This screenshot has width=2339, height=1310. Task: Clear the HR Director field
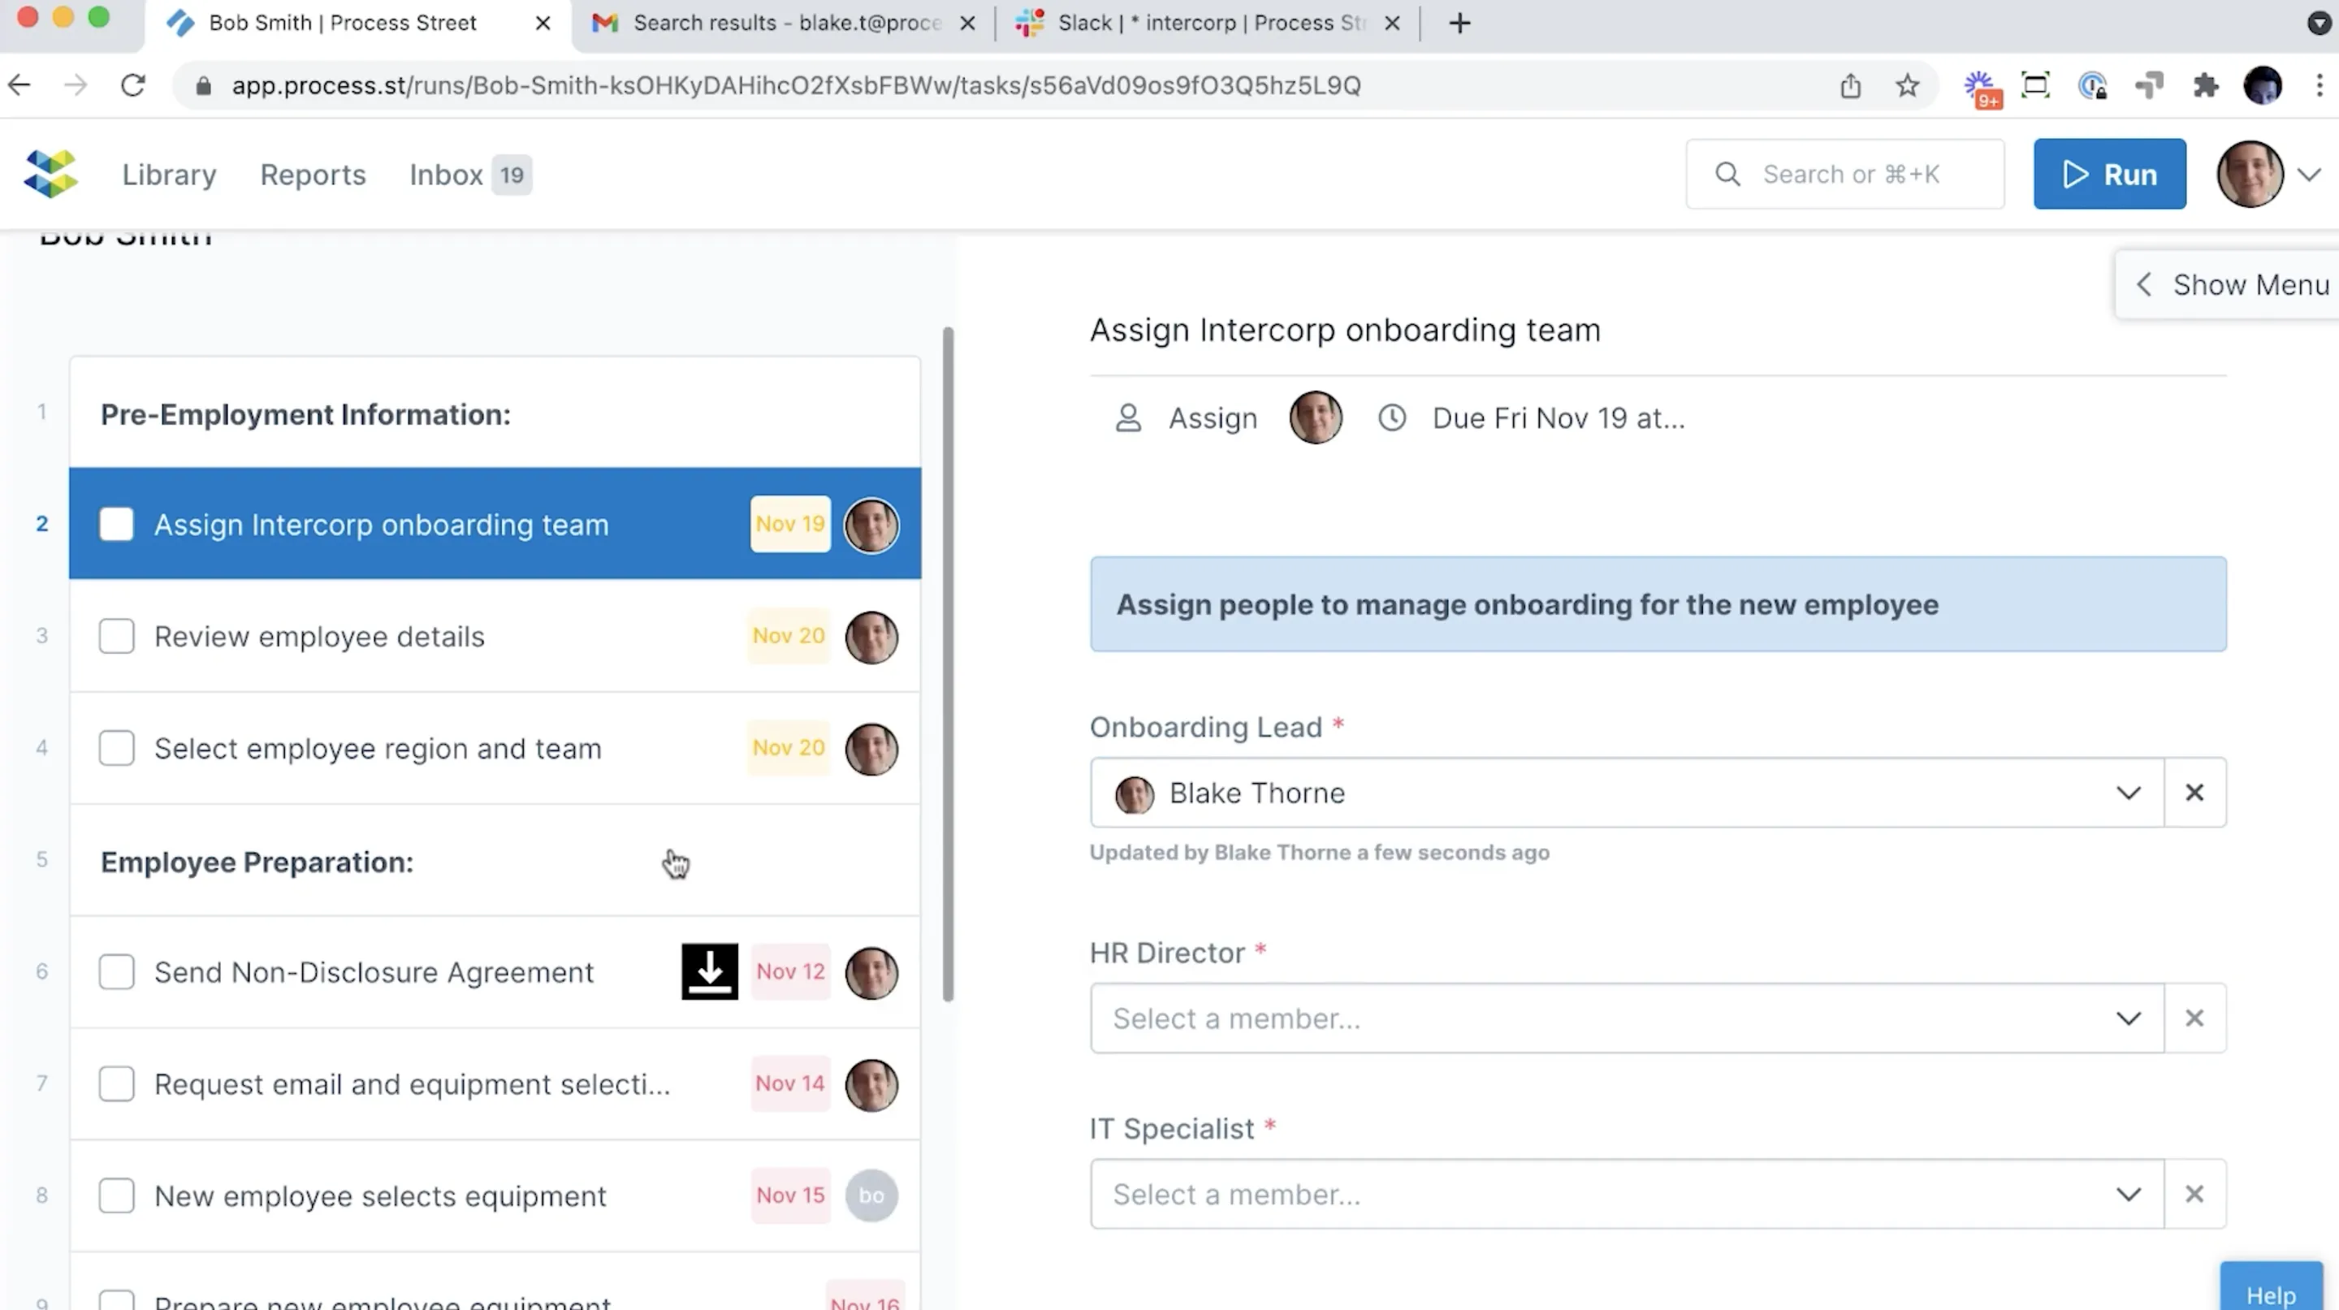[x=2194, y=1018]
